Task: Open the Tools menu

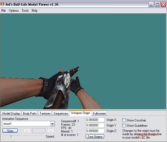Action: click(25, 11)
